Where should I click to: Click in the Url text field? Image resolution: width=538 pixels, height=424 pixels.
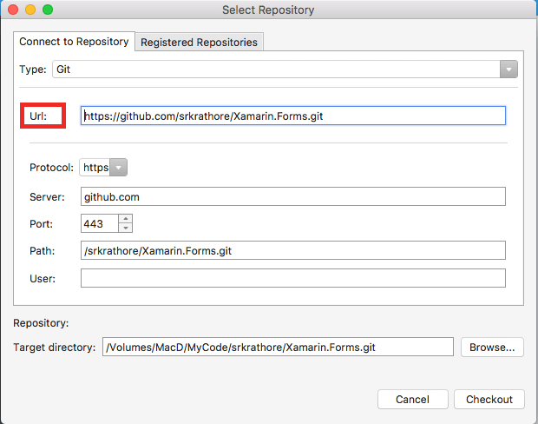292,116
